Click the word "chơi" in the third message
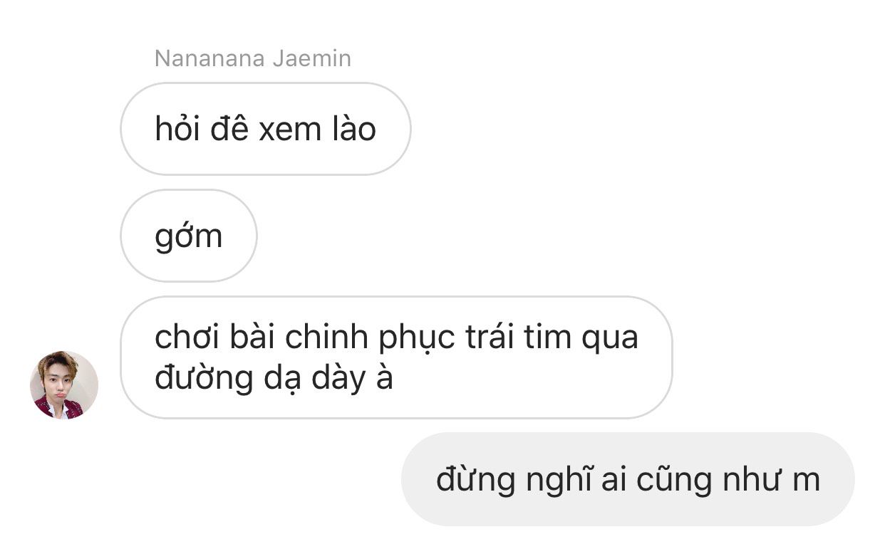This screenshot has width=885, height=534. click(x=185, y=337)
